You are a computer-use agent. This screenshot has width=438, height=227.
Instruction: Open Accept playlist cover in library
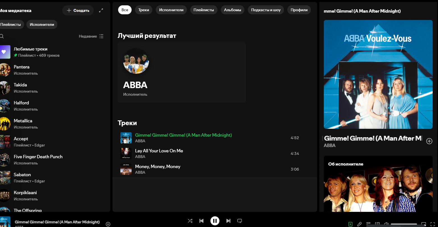(4, 142)
